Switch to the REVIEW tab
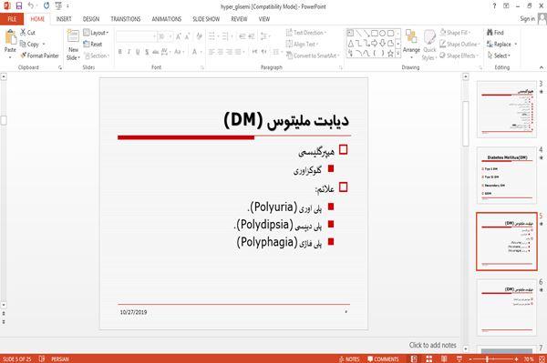Screen dimensions: 547x363 click(x=239, y=19)
